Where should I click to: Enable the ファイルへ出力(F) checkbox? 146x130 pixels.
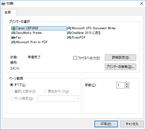click(x=75, y=58)
